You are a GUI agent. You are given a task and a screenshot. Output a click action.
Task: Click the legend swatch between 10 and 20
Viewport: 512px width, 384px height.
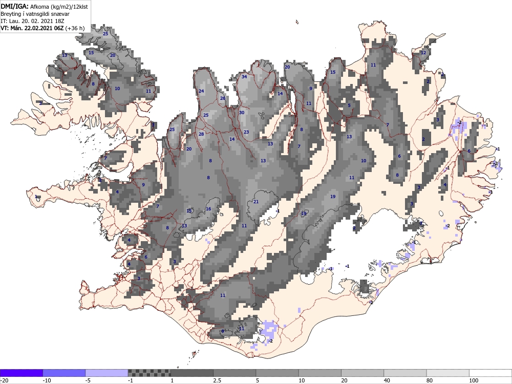point(320,373)
